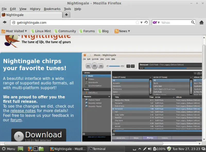The height and width of the screenshot is (152, 206).
Task: Launch terminal from the taskbar launcher icon
Action: coord(36,149)
